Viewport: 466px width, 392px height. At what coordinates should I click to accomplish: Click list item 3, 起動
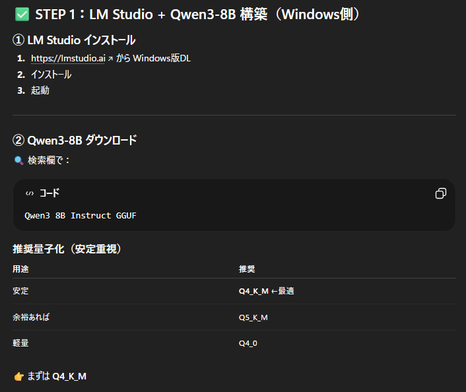click(40, 90)
